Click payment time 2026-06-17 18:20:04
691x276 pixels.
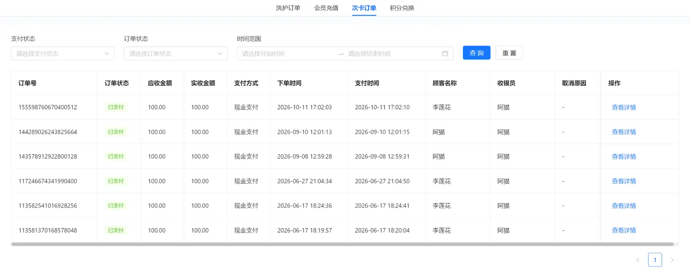click(382, 230)
